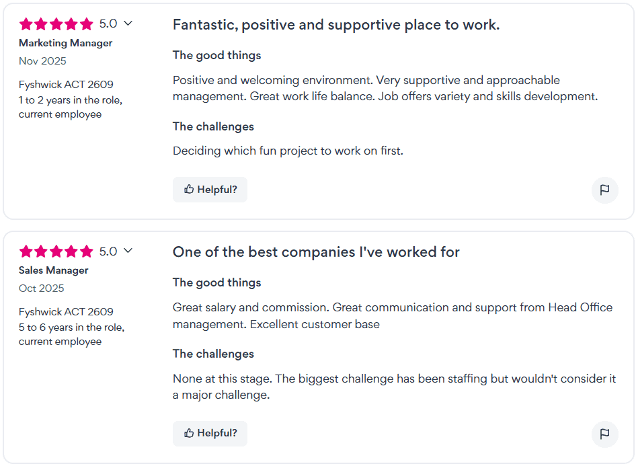Screen dimensions: 636x466
Task: Expand rating chevron on Sales Manager review
Action: [128, 251]
